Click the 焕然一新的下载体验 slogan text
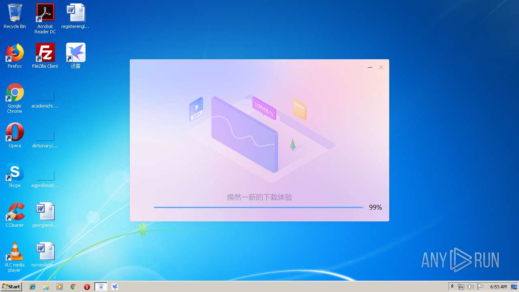The image size is (519, 292). point(259,198)
